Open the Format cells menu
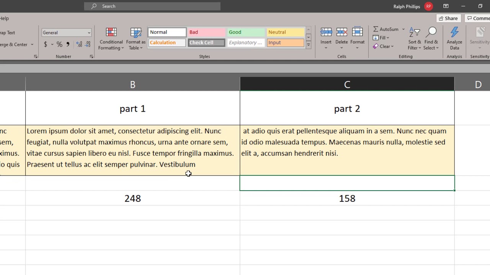 pyautogui.click(x=357, y=39)
